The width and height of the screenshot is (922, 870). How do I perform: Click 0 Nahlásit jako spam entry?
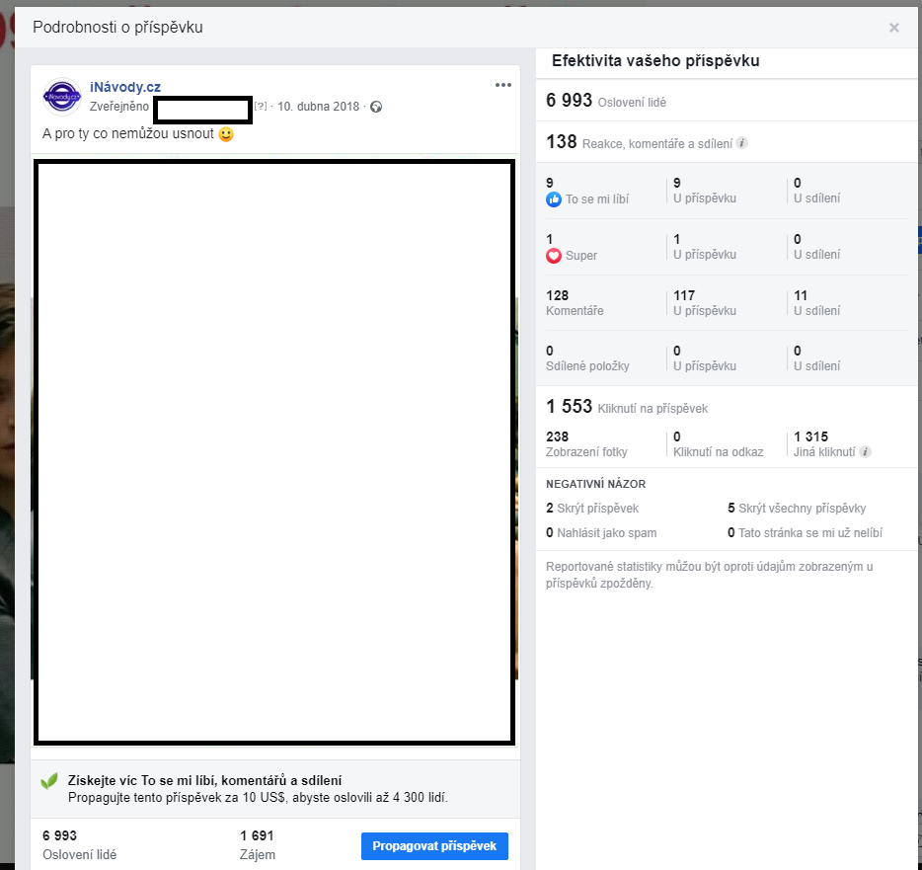point(601,533)
